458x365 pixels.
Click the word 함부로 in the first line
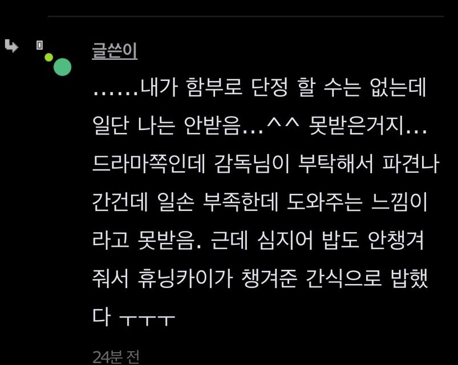tap(214, 87)
